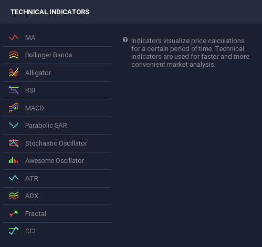Click the Parabolic SAR dotted icon
262x247 pixels.
pyautogui.click(x=14, y=125)
